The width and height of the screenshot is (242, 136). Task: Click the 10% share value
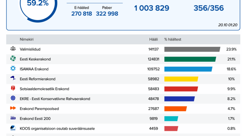click(x=231, y=79)
